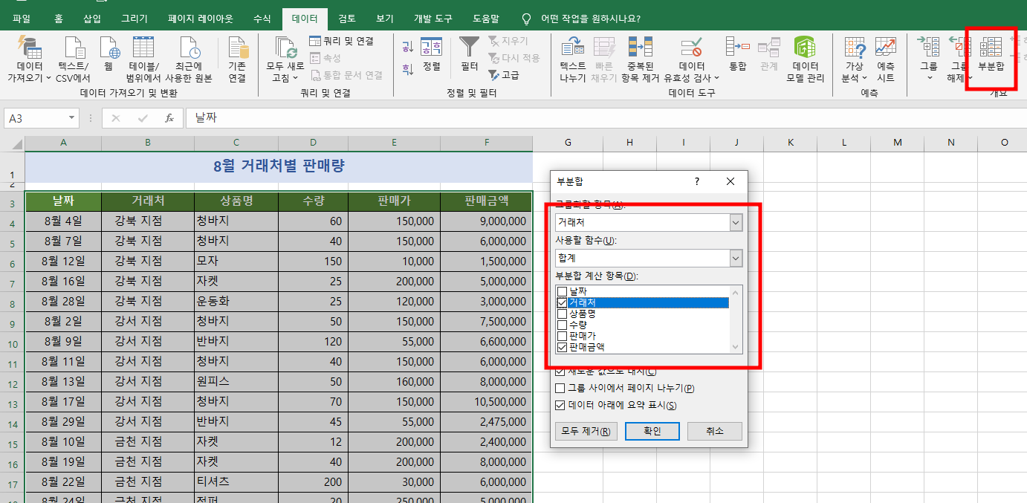1027x503 pixels.
Task: Open 통합 문서 연결 (workbook links)
Action: pos(346,75)
